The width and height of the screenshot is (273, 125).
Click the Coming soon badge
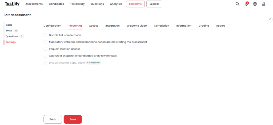93,63
